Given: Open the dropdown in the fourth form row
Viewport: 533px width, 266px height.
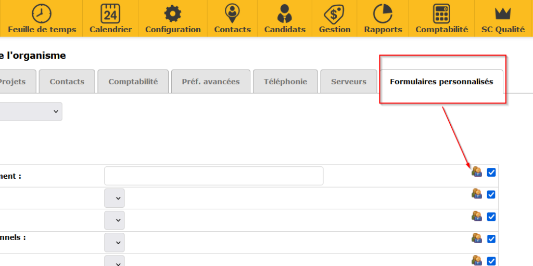Looking at the screenshot, I should pyautogui.click(x=115, y=243).
